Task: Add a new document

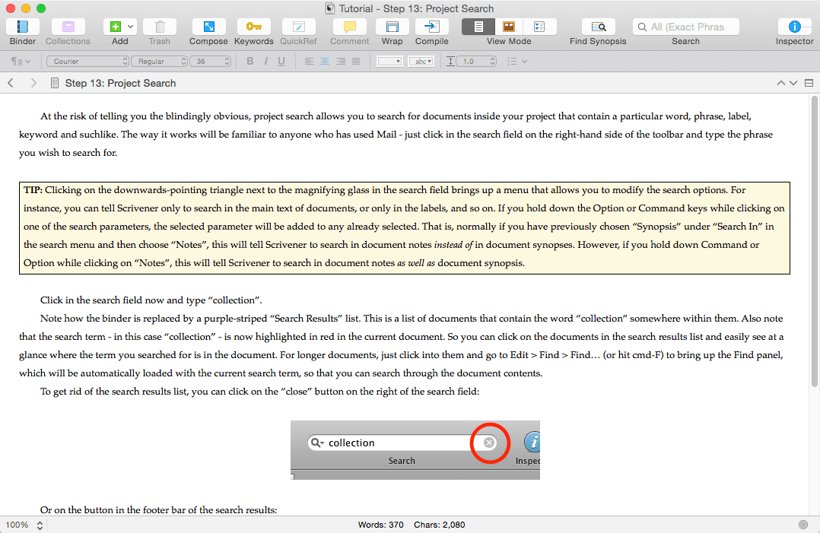Action: coord(116,27)
